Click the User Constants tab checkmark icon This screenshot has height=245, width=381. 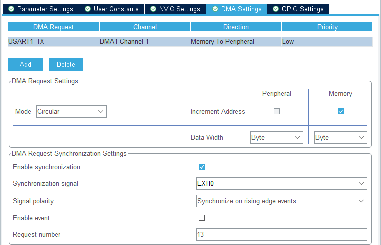(x=88, y=9)
